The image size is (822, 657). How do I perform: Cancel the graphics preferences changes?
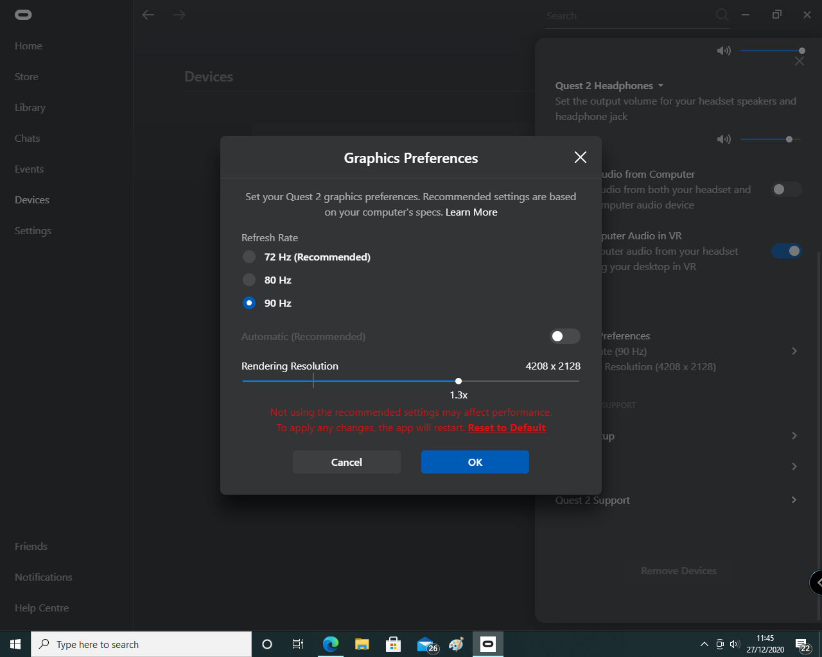[347, 462]
